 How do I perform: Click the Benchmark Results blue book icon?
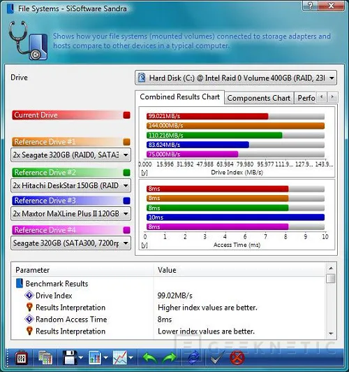tap(20, 283)
